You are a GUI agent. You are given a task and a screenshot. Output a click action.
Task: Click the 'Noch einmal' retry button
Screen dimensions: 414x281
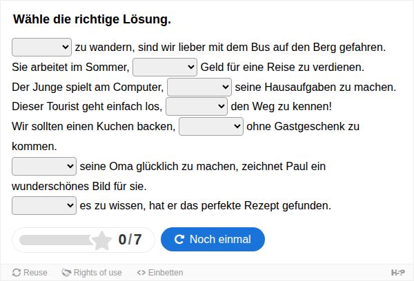click(213, 240)
